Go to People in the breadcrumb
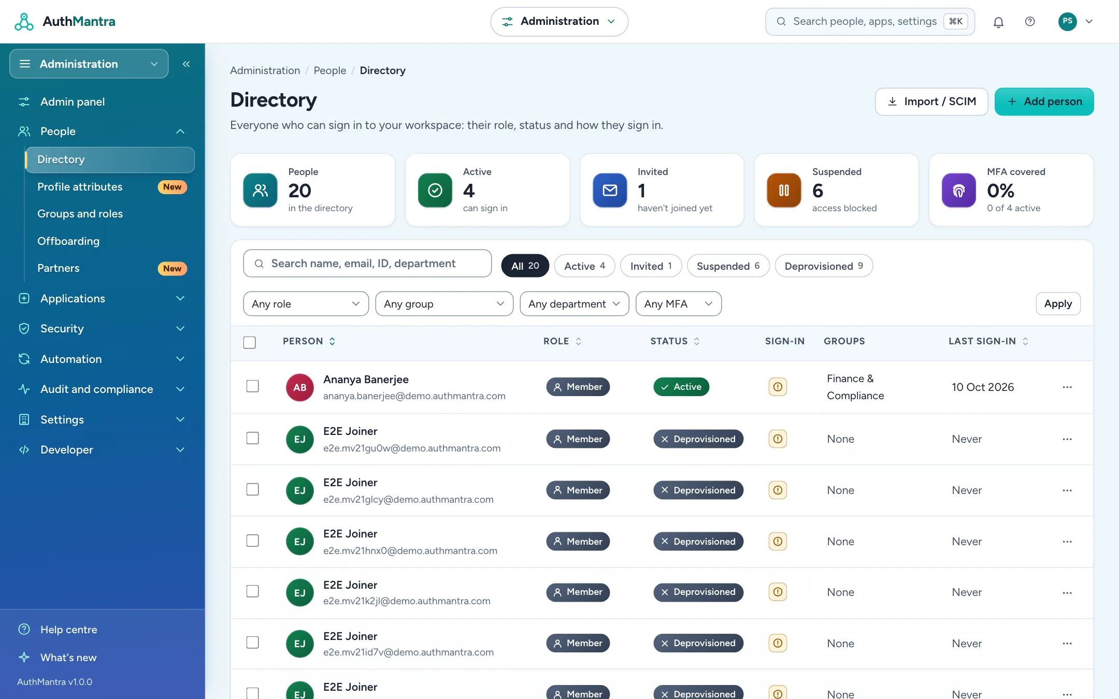 tap(329, 70)
